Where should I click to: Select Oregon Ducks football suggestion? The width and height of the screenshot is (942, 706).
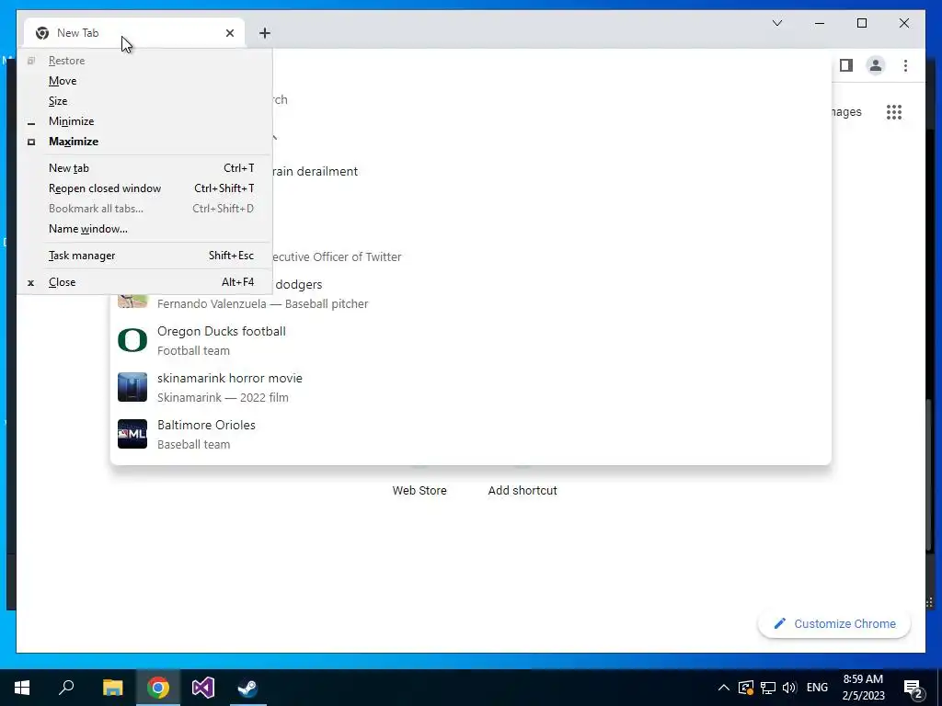pyautogui.click(x=471, y=340)
